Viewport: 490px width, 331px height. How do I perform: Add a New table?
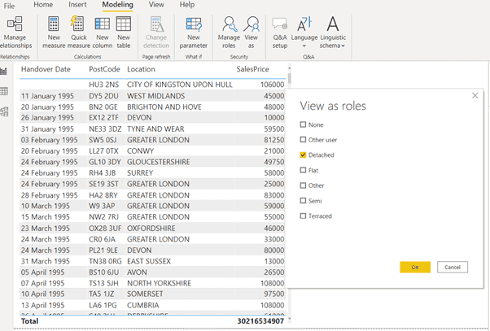pyautogui.click(x=124, y=33)
